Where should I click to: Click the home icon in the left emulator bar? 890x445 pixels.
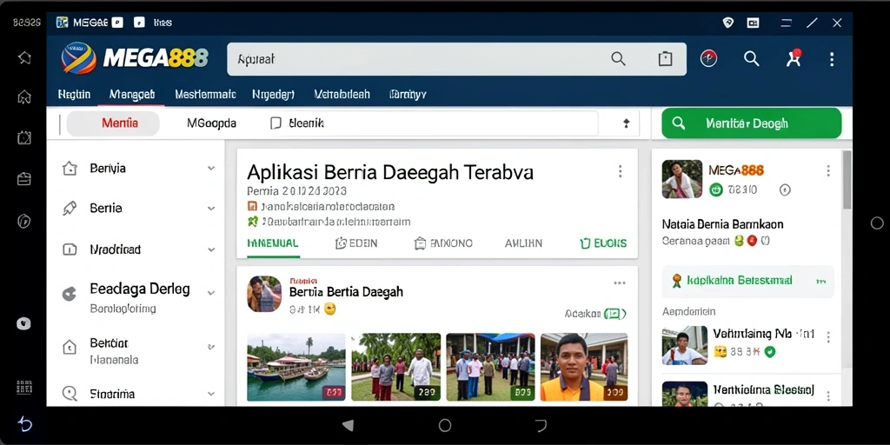click(x=23, y=97)
